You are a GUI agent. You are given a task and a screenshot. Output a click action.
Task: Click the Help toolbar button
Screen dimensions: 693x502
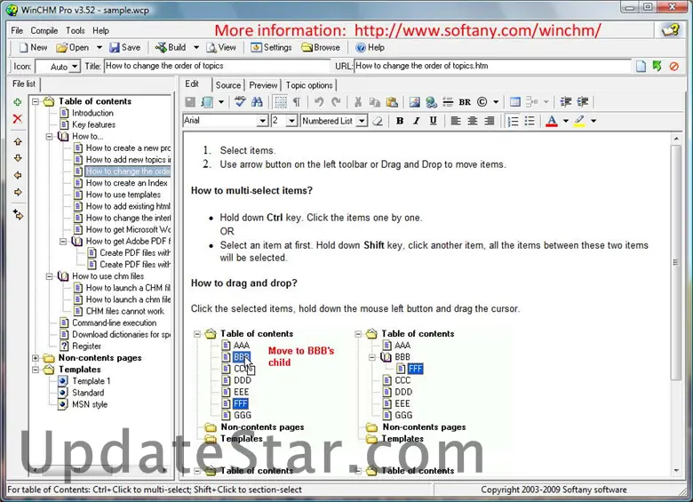(x=370, y=47)
